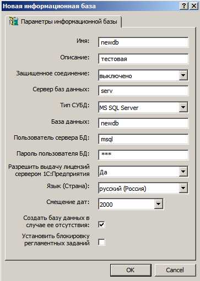This screenshot has height=281, width=200.
Task: Click the database icon on the parameters tab
Action: pos(14,21)
